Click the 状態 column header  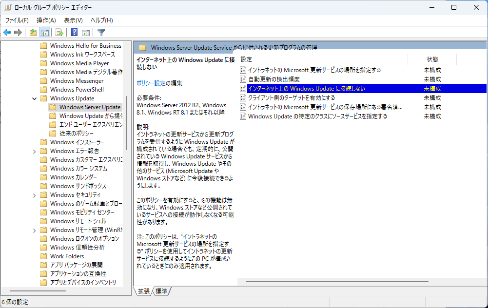click(432, 59)
